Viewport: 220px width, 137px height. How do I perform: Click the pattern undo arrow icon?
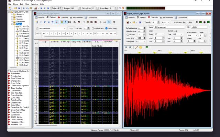(84, 22)
